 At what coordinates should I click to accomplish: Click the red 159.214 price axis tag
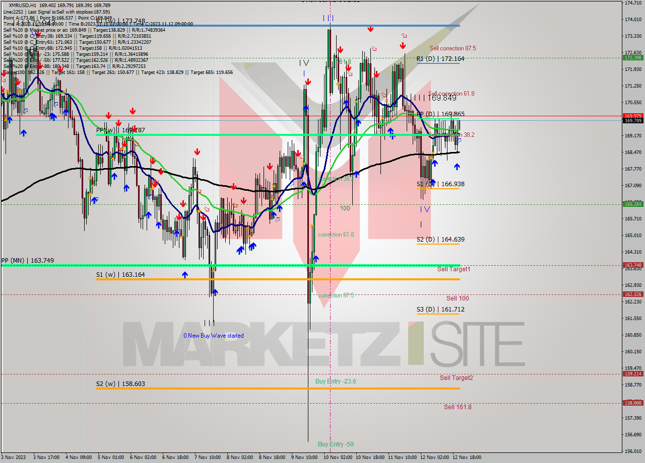coord(632,374)
